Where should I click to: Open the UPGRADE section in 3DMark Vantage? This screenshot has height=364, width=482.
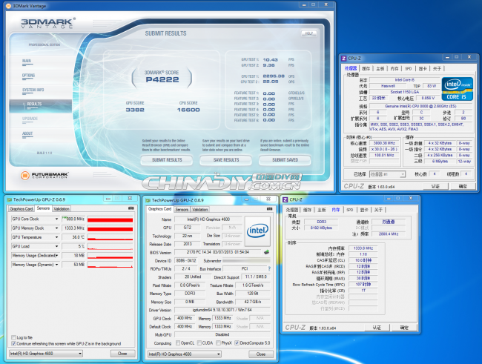[x=30, y=119]
